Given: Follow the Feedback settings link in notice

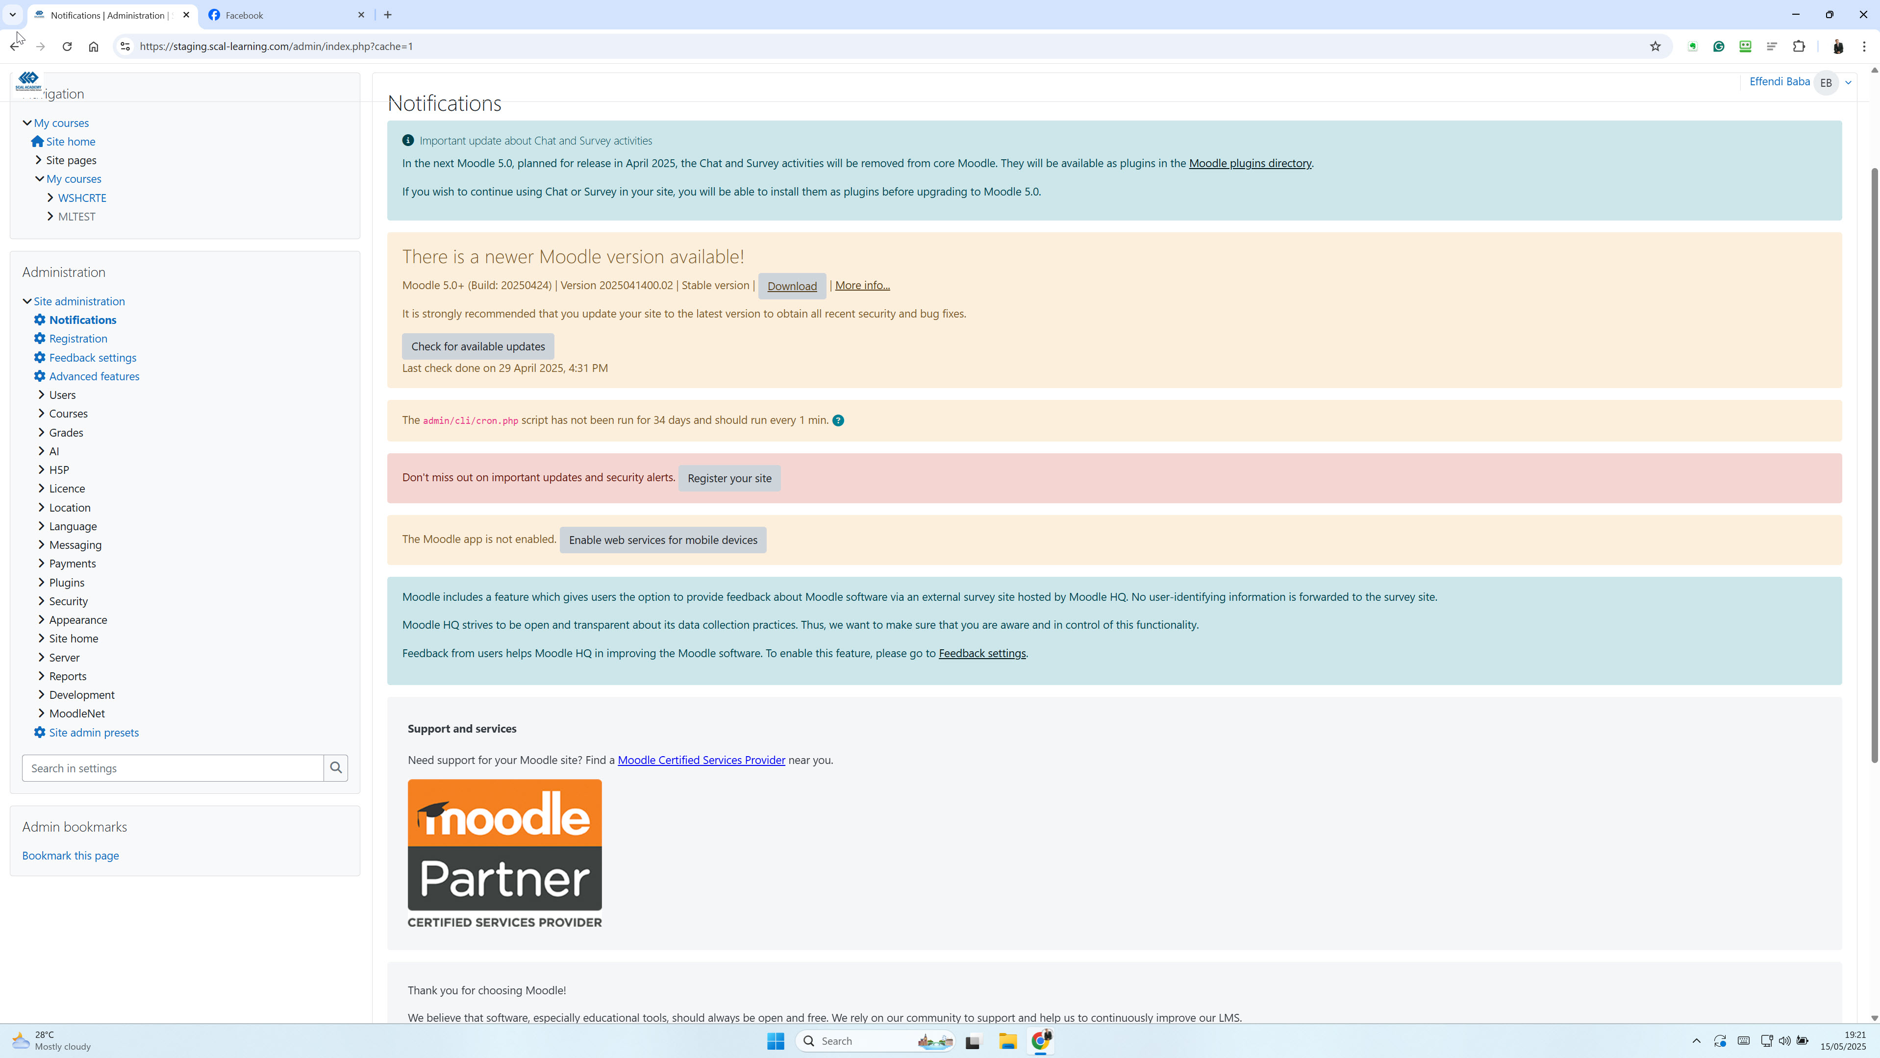Looking at the screenshot, I should click(981, 653).
